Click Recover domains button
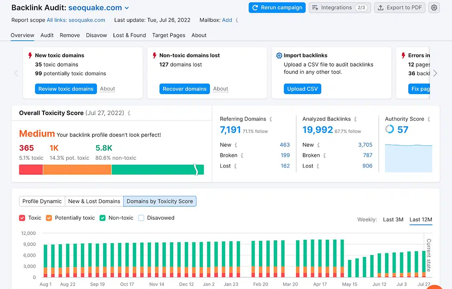452x289 pixels. click(x=184, y=89)
